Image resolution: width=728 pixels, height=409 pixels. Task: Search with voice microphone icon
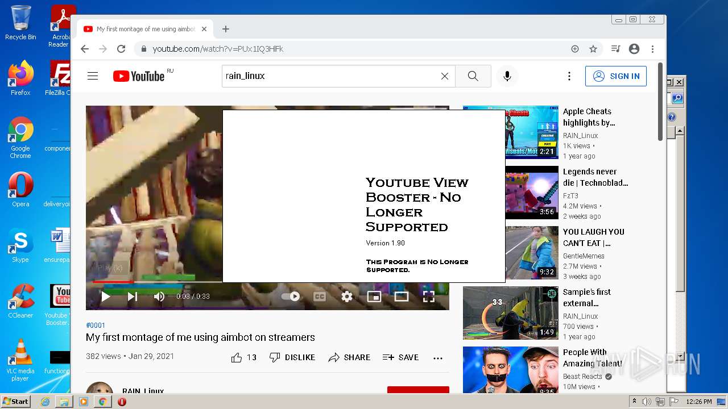coord(507,76)
